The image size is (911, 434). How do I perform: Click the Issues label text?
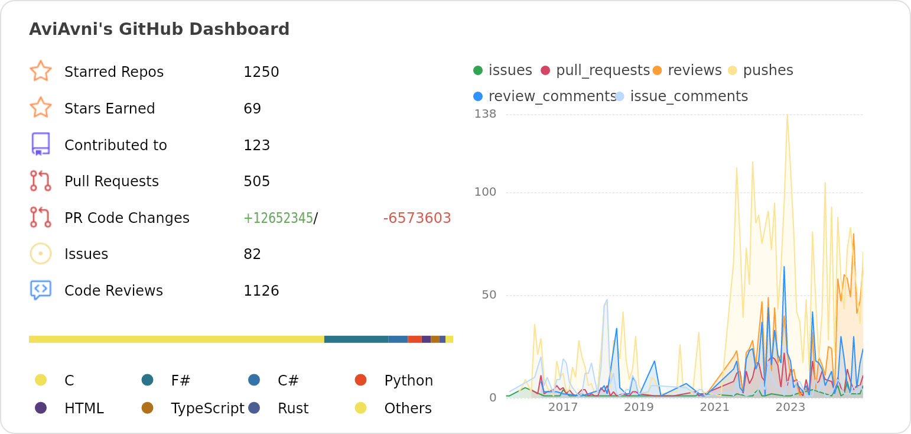point(86,254)
